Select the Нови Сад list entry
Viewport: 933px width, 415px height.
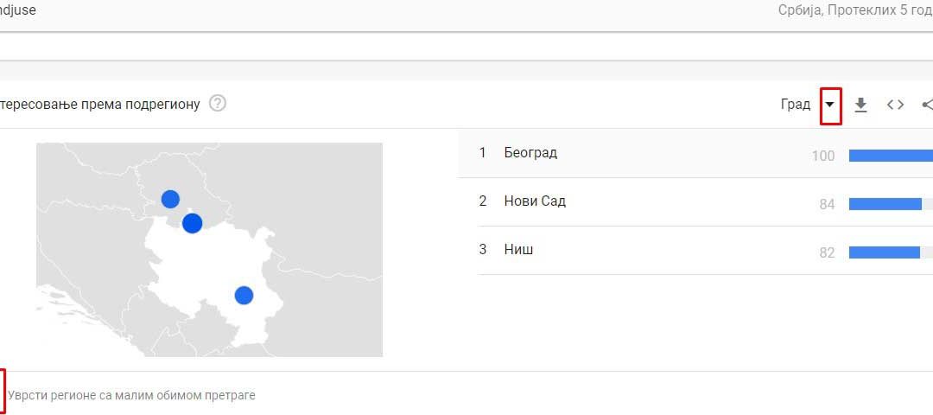[x=535, y=201]
